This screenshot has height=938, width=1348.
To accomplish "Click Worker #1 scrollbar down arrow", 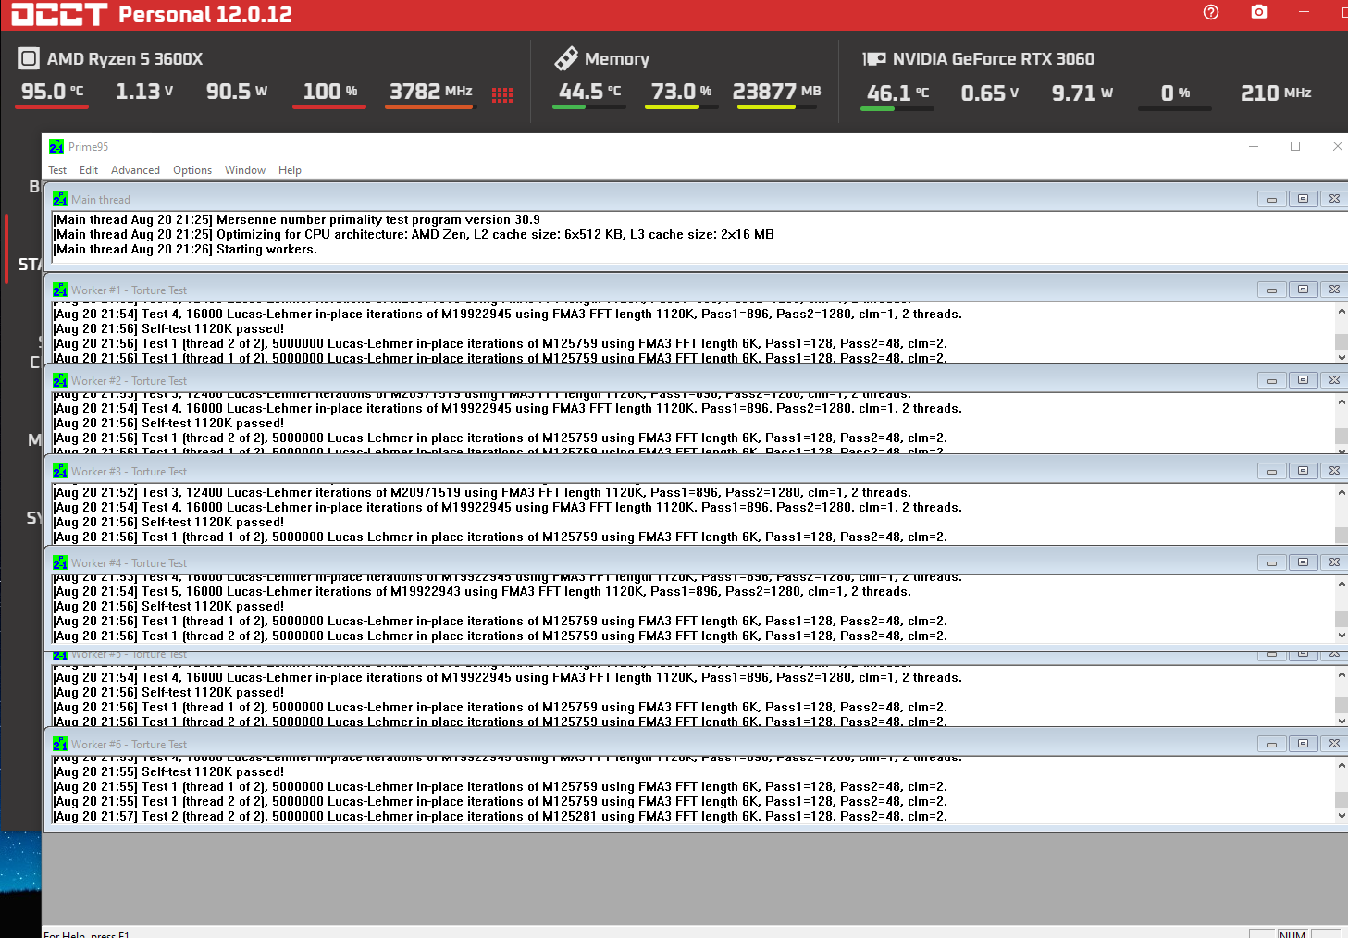I will 1342,357.
